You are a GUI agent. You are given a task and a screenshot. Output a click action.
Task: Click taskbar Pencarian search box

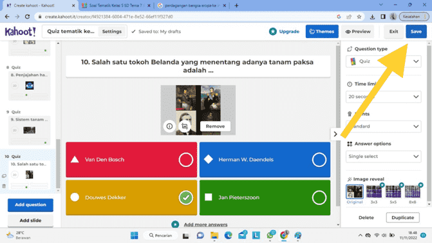click(161, 235)
